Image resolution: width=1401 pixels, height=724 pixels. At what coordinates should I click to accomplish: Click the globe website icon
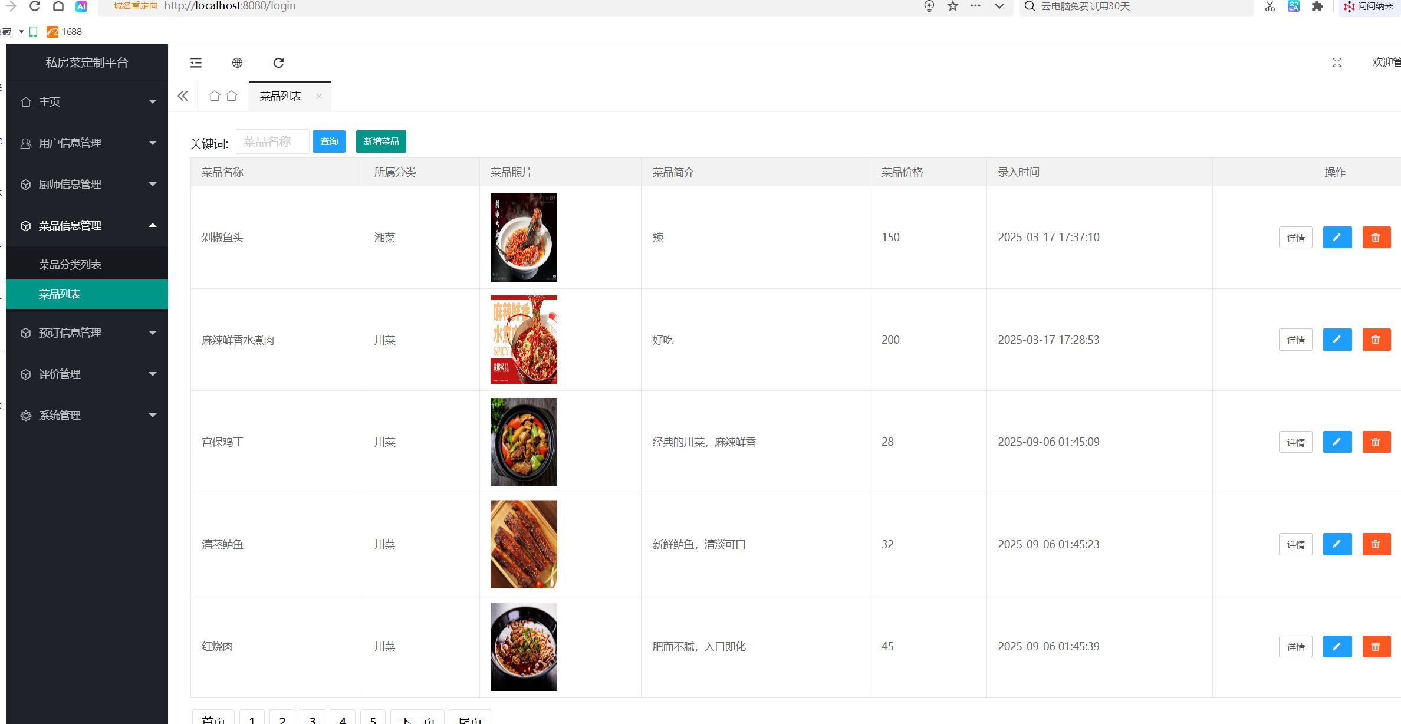pyautogui.click(x=237, y=62)
